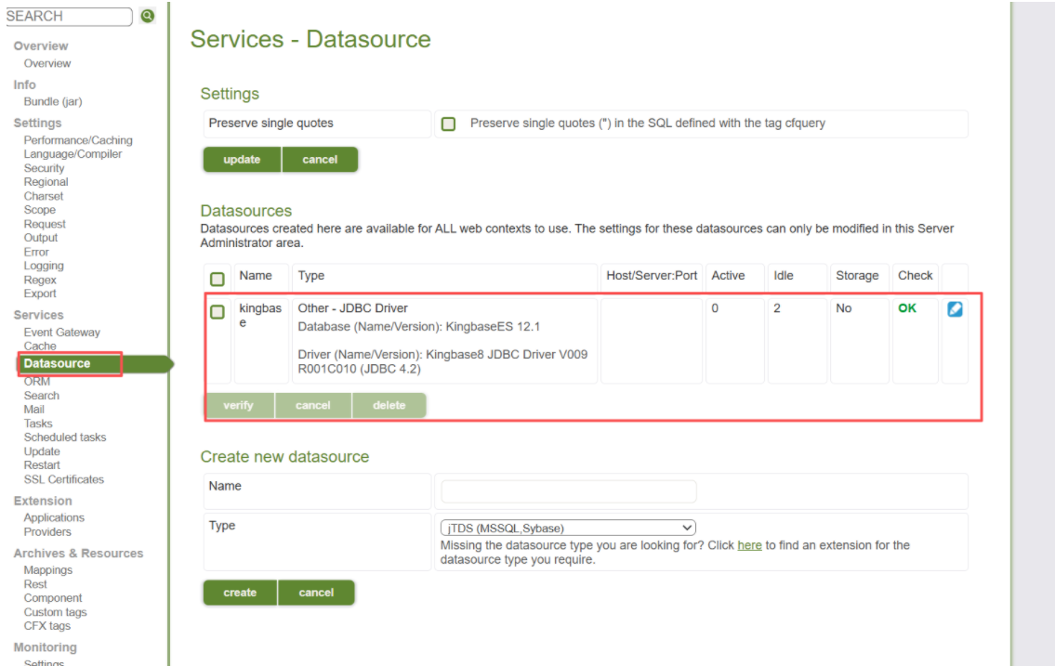Focus the SEARCH input box
This screenshot has width=1055, height=666.
click(x=69, y=17)
